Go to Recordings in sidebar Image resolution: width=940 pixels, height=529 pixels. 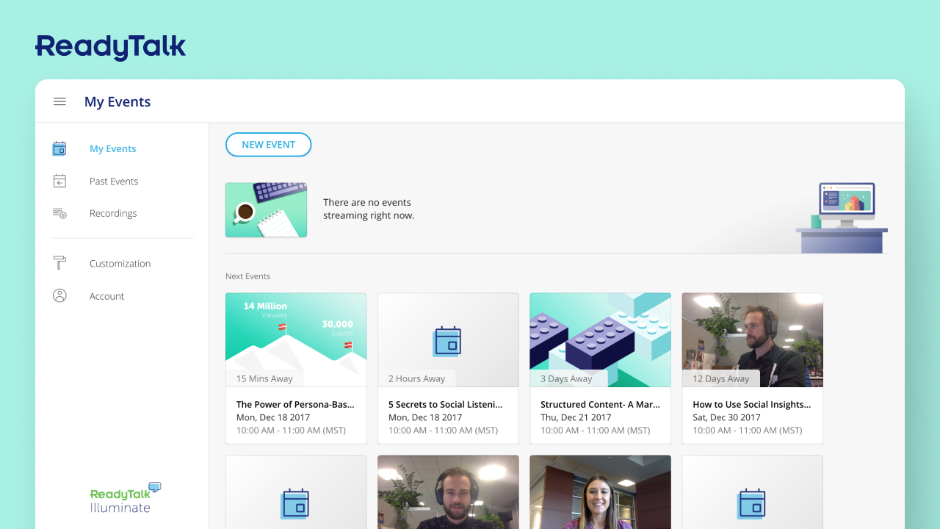(x=113, y=213)
